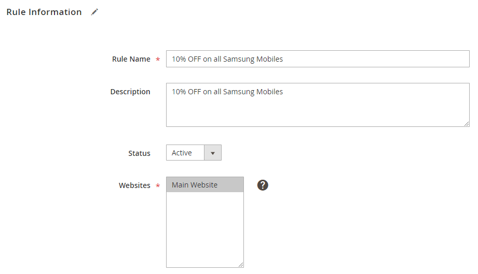
Task: Click the Description field label
Action: click(130, 92)
